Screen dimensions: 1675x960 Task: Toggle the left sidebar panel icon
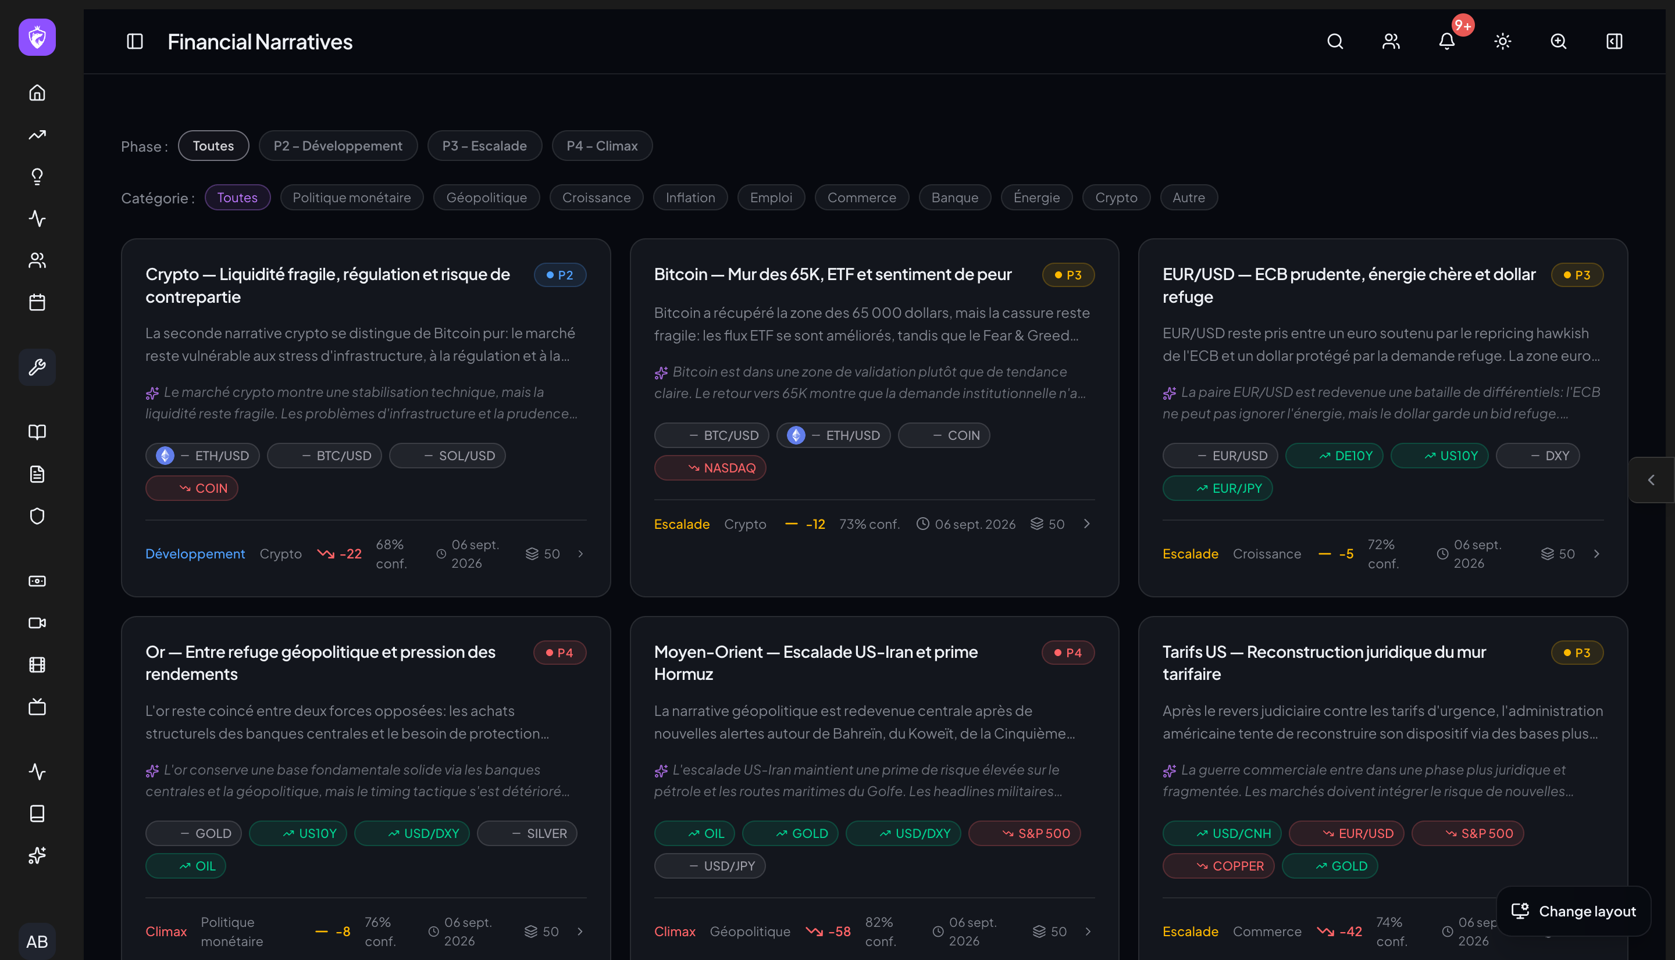(134, 41)
